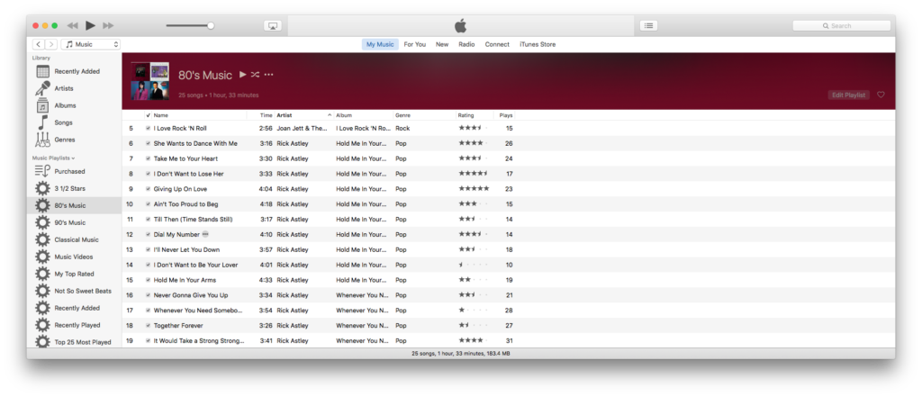Shuffle the 80's Music playlist
Viewport: 922px width, 397px height.
click(255, 75)
